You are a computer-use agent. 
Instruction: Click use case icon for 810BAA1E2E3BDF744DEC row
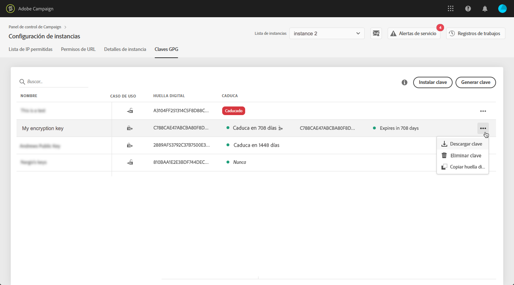click(130, 162)
